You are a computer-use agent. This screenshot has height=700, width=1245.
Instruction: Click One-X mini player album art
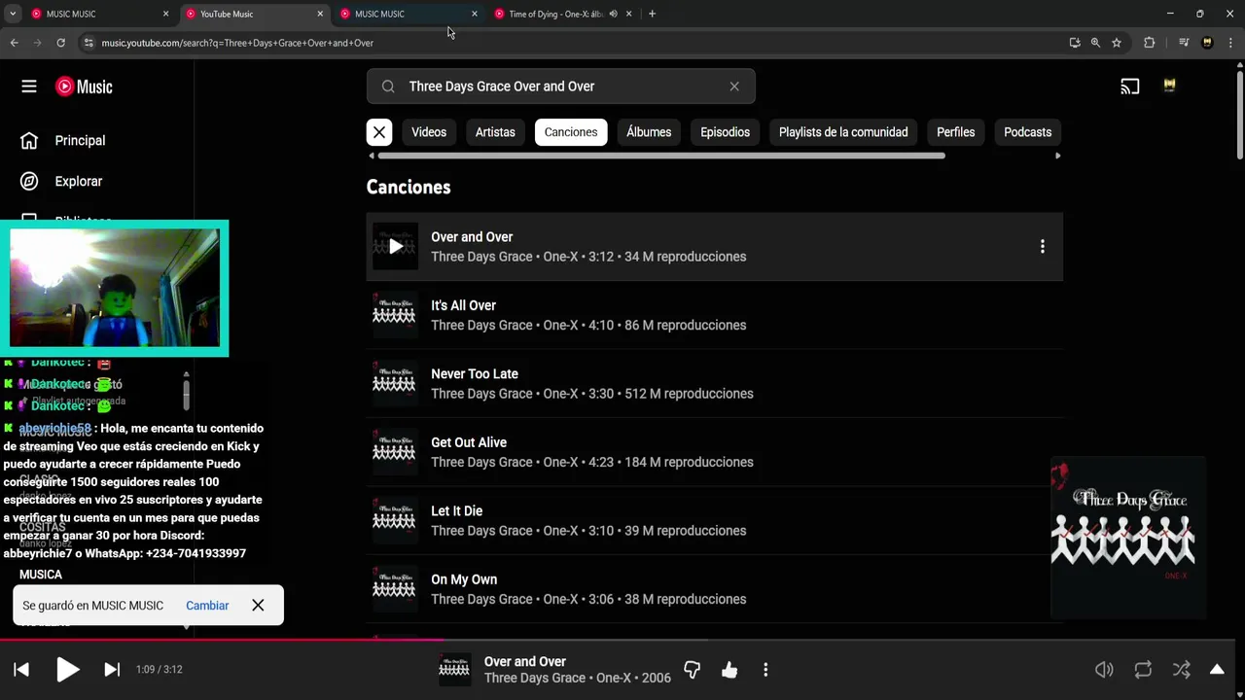[x=1128, y=539]
